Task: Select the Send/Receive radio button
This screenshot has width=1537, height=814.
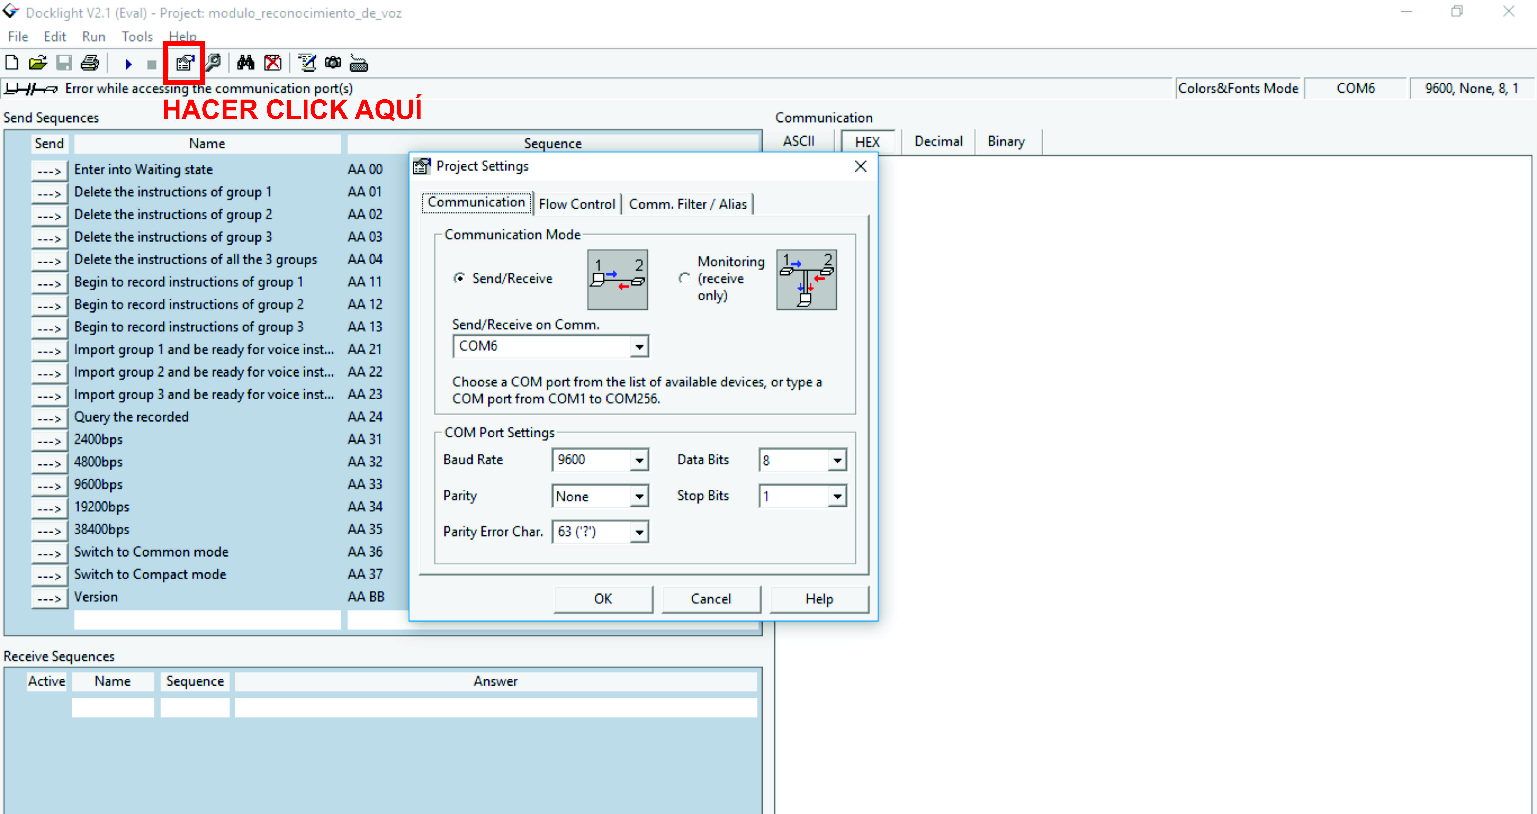Action: click(x=459, y=279)
